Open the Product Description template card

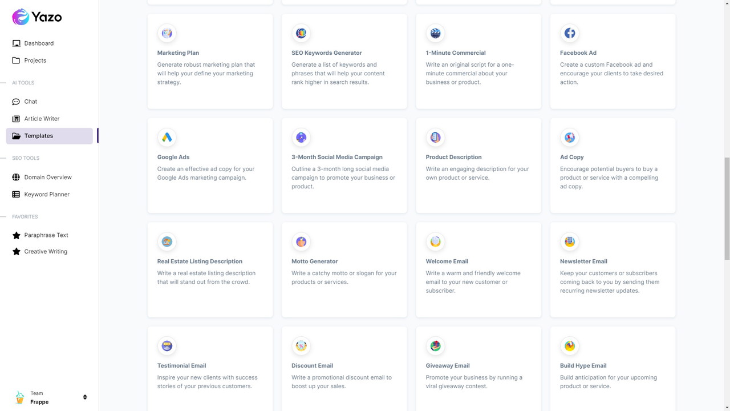tap(478, 165)
